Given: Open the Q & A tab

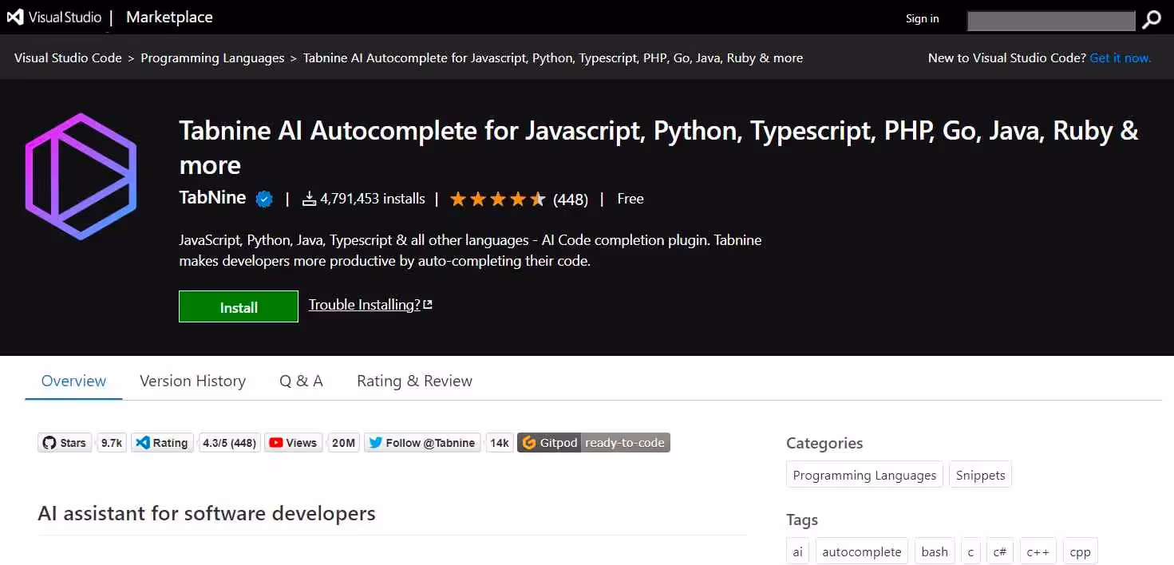Looking at the screenshot, I should click(301, 381).
